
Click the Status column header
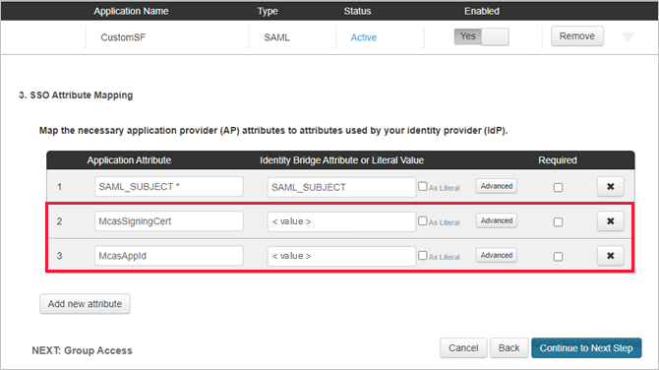coord(357,11)
